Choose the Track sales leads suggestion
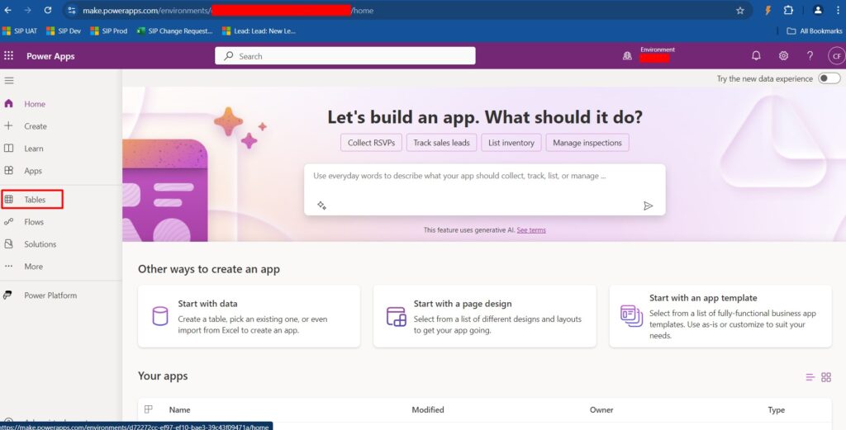Viewport: 846px width, 430px height. [441, 143]
